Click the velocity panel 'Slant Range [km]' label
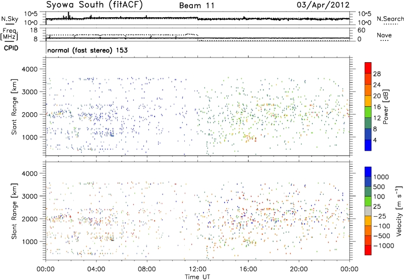This screenshot has height=280, width=404. (14, 211)
